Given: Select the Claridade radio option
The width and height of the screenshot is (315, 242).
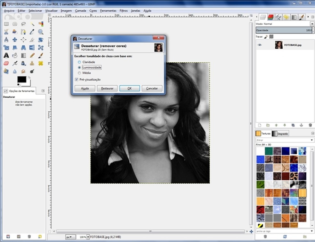Looking at the screenshot, I should [79, 62].
